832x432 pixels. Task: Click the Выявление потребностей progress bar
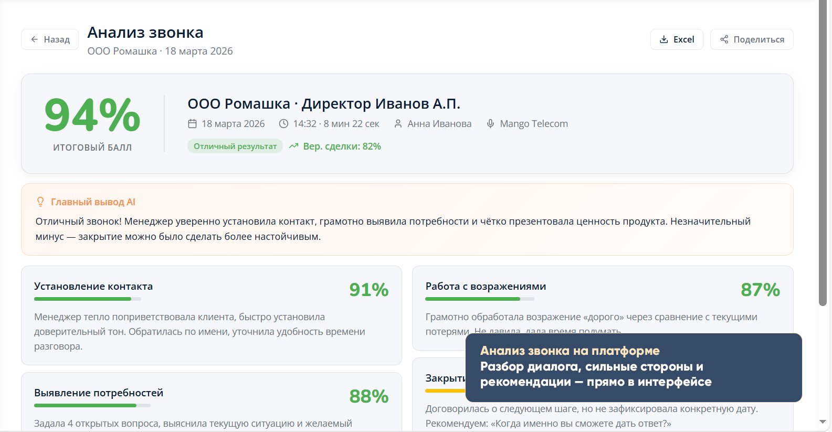tap(92, 406)
